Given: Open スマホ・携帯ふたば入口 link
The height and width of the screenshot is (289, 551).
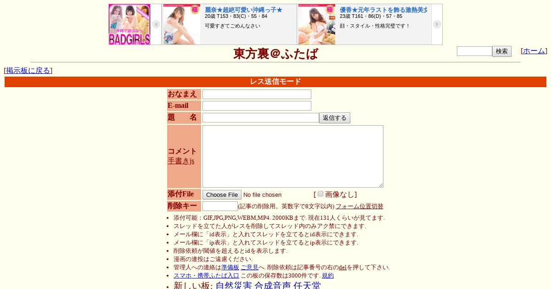Looking at the screenshot, I should 206,276.
